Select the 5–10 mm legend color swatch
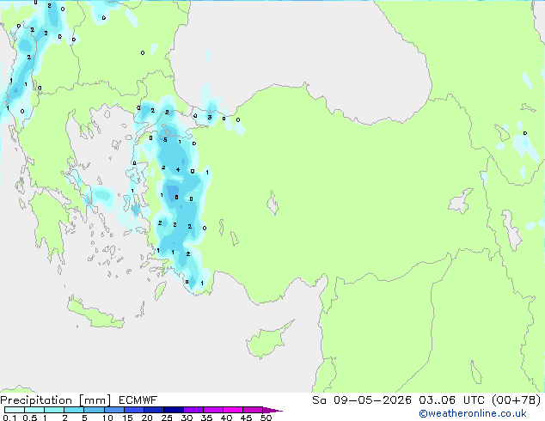545x421 pixels. (94, 410)
